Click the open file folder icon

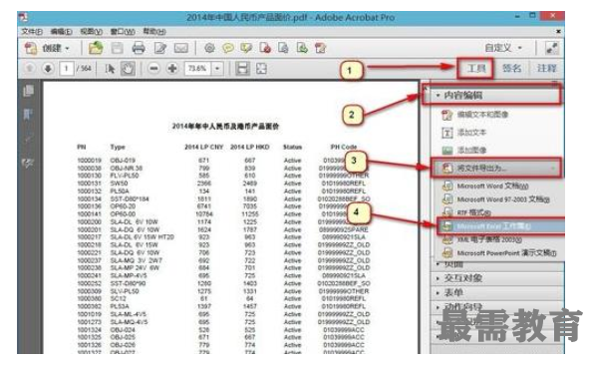point(96,48)
